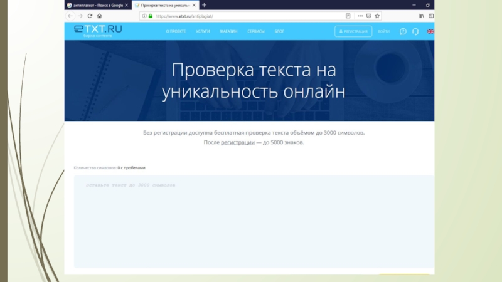Bookmark this page with the star icon
This screenshot has height=282, width=502.
click(378, 16)
